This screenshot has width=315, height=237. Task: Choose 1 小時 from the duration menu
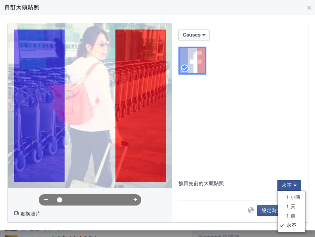click(293, 197)
